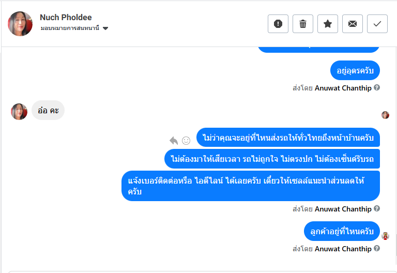Click the 'ลูกค้าอยู่ที่ไหนครับ' message bubble
The width and height of the screenshot is (397, 273).
click(342, 231)
